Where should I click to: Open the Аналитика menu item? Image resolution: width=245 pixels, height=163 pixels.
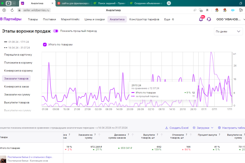tap(117, 19)
